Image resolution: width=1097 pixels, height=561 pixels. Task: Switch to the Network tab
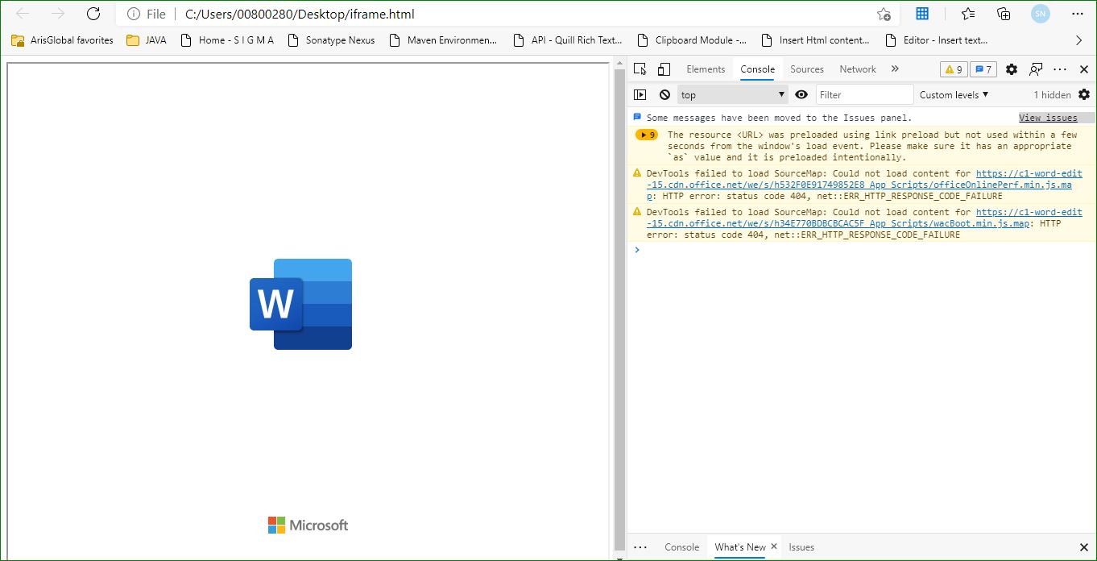(858, 69)
